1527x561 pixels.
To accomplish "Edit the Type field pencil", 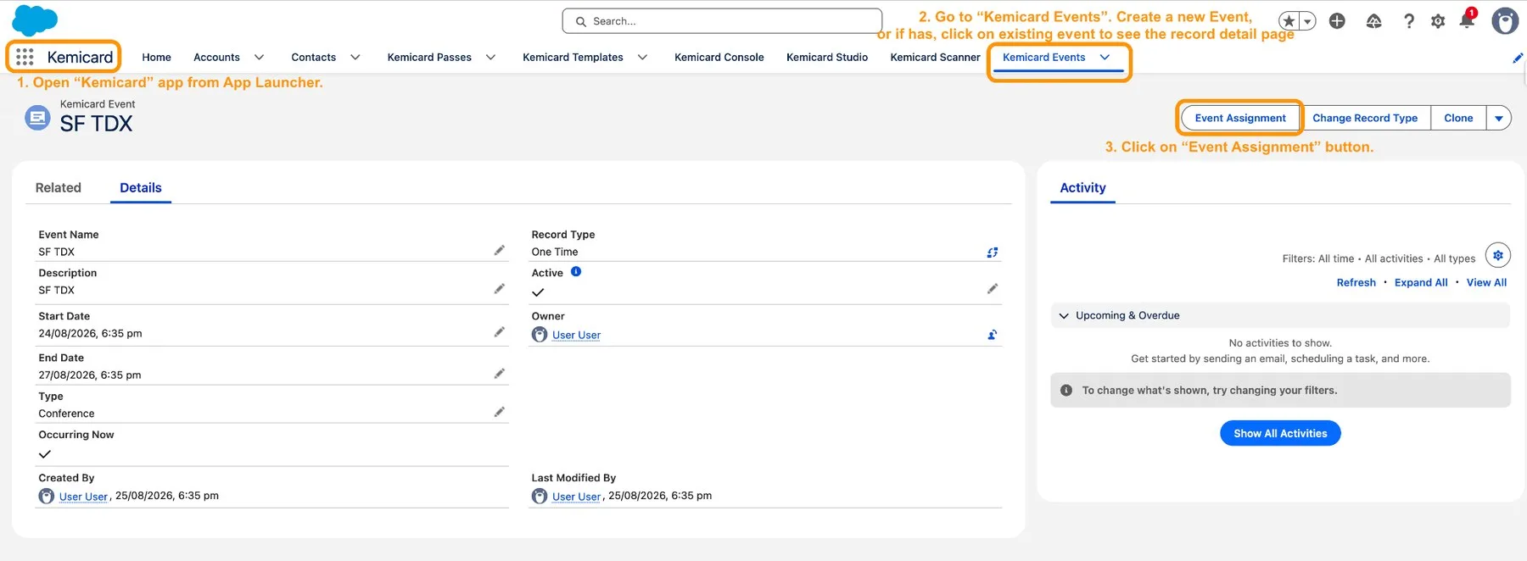I will (x=500, y=412).
